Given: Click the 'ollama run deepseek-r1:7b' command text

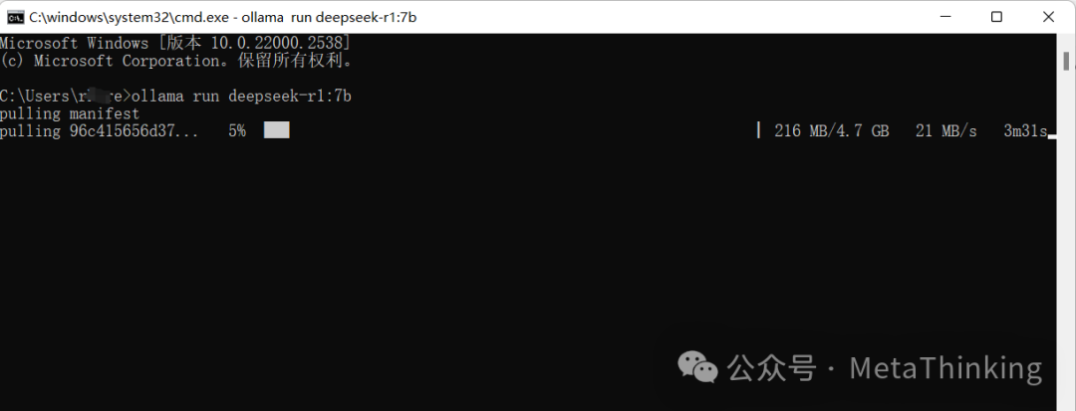Looking at the screenshot, I should pyautogui.click(x=241, y=96).
